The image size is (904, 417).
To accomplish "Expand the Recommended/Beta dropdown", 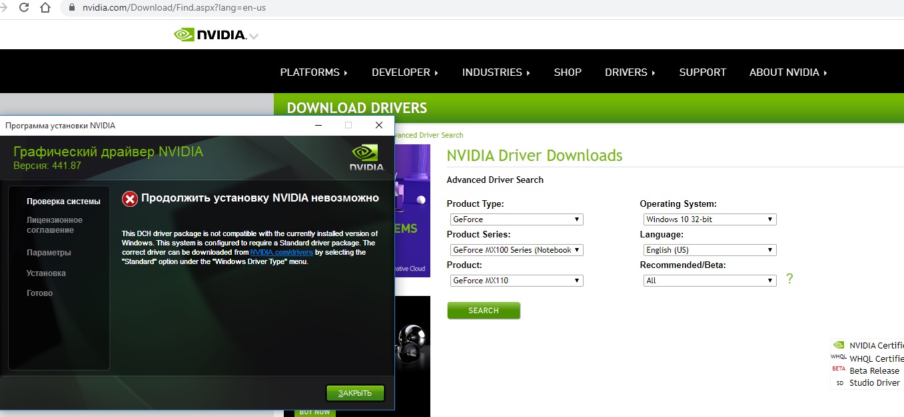I will pos(709,281).
